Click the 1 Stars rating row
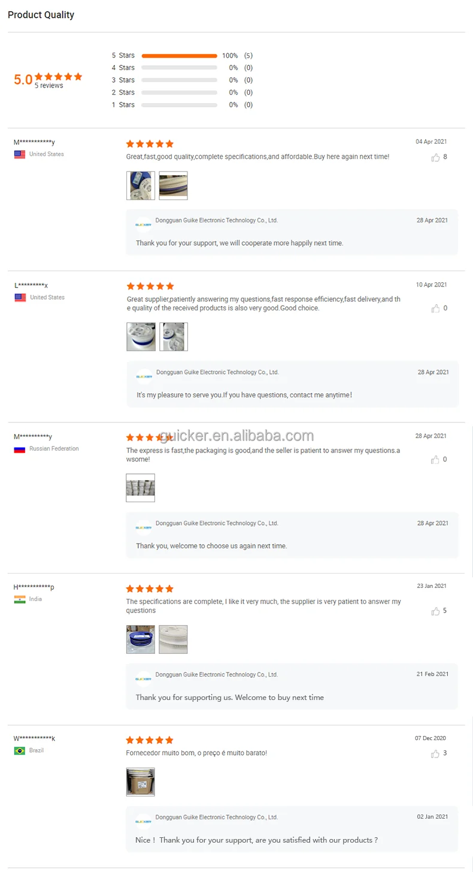This screenshot has width=473, height=872. (x=182, y=105)
